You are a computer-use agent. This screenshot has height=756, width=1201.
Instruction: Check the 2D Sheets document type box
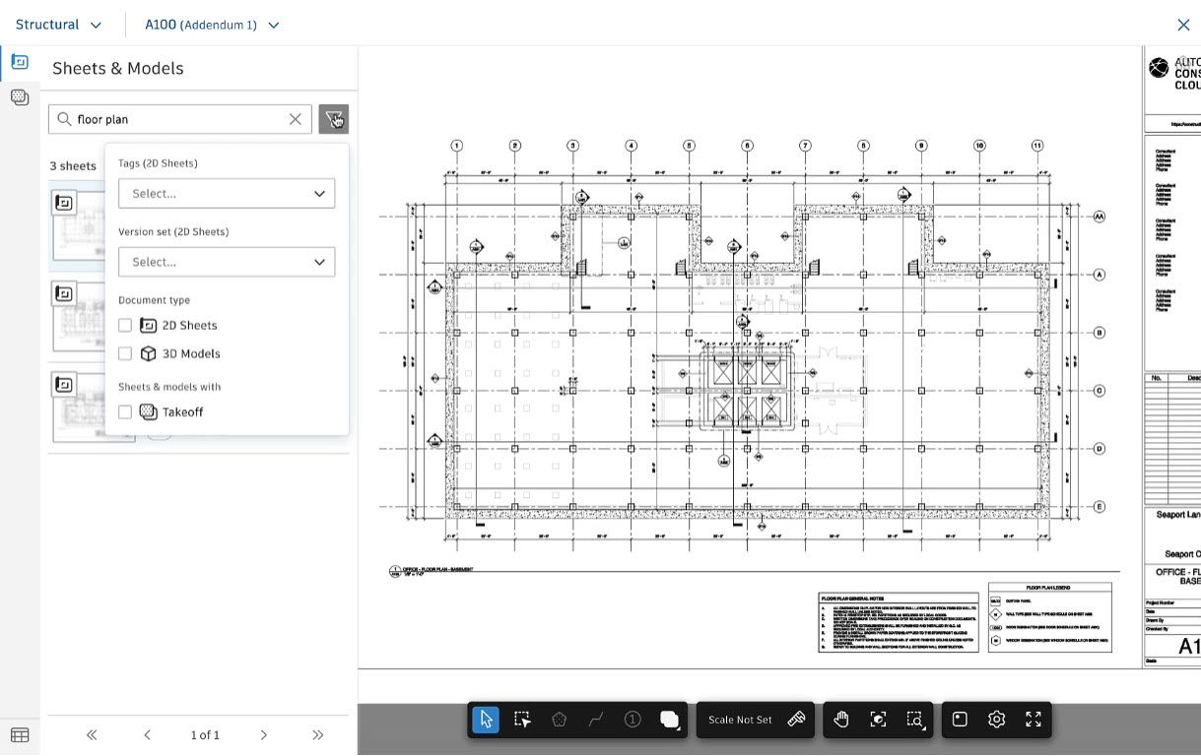point(125,325)
